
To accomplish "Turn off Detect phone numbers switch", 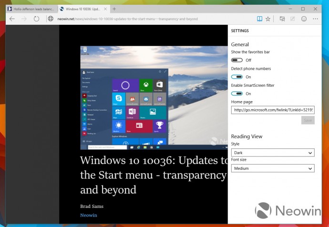I will [237, 77].
